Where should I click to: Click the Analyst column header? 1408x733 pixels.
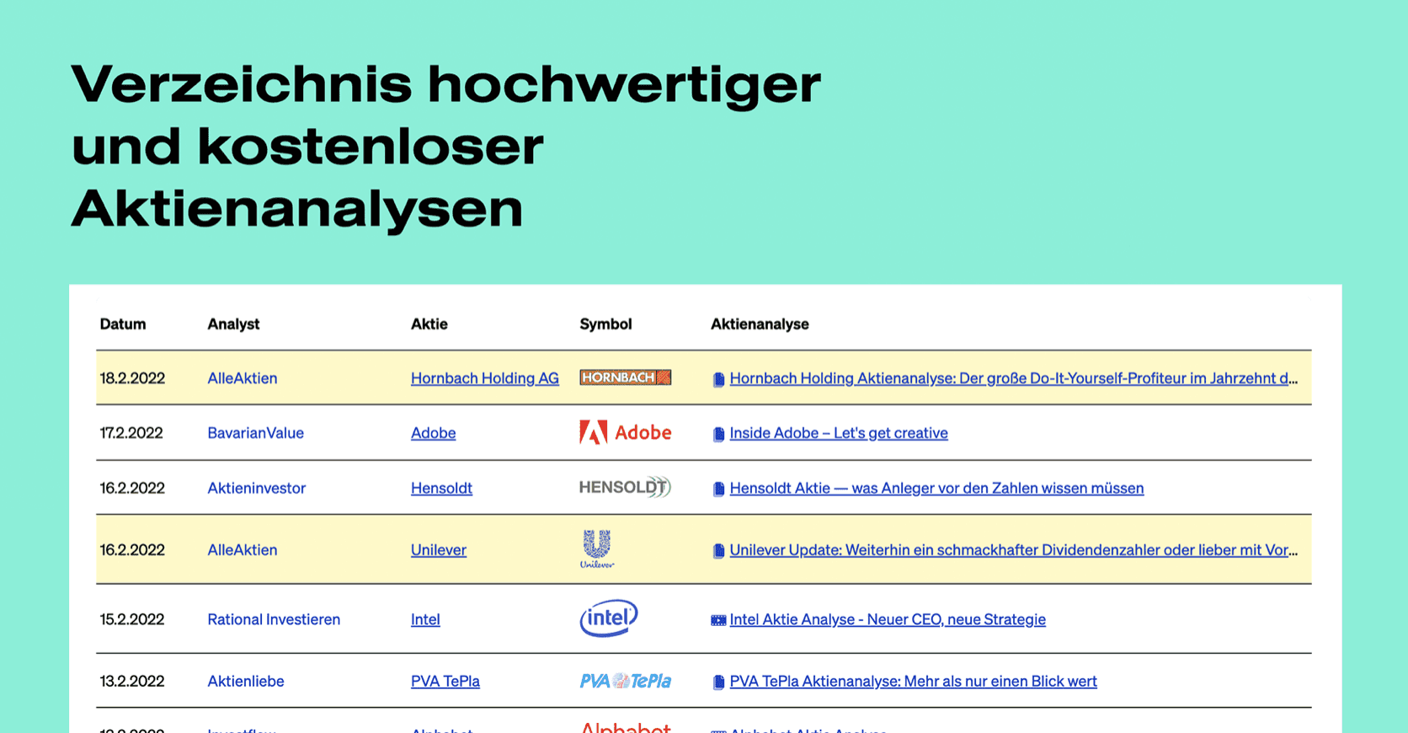(233, 324)
